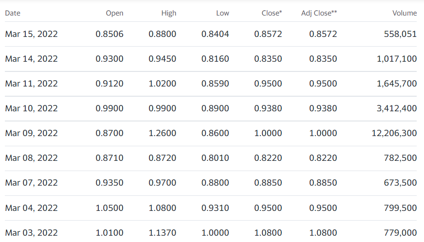Screen dimensions: 424x242
Task: Click the Adj Close** column header
Action: [319, 13]
